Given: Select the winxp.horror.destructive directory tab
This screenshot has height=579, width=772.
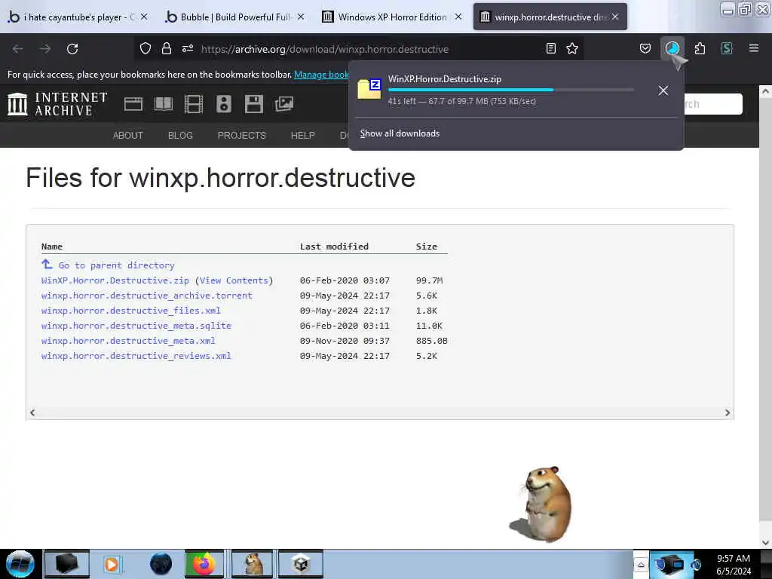Looking at the screenshot, I should [550, 17].
